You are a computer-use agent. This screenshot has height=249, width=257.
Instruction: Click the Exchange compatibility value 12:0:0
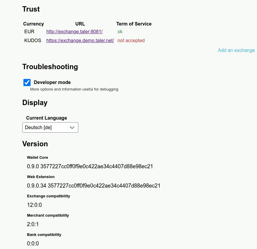tap(34, 205)
